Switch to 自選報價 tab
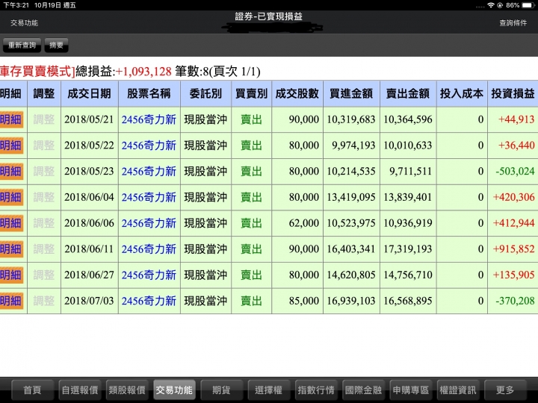The width and height of the screenshot is (538, 403). [x=80, y=390]
